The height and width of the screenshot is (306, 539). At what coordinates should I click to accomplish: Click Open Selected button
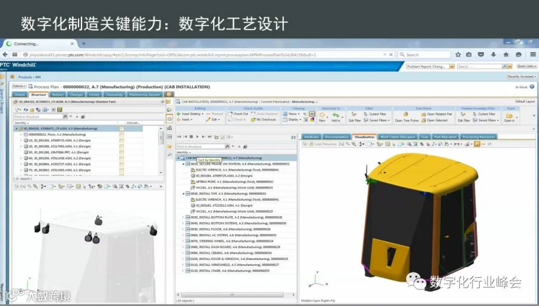pos(435,120)
